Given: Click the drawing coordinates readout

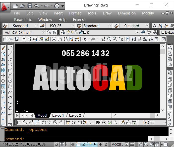Looking at the screenshot, I should 24,144.
